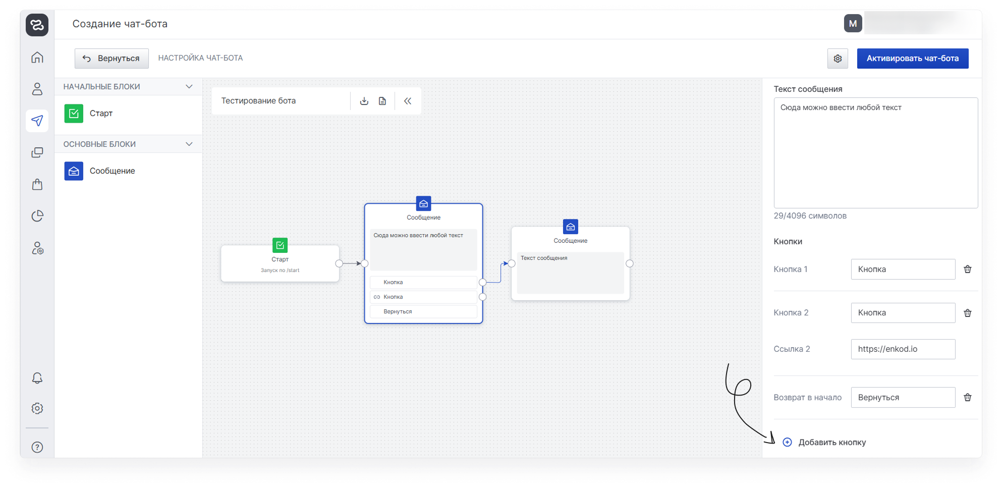Open the pie chart reports icon
Image resolution: width=1002 pixels, height=488 pixels.
pyautogui.click(x=37, y=216)
